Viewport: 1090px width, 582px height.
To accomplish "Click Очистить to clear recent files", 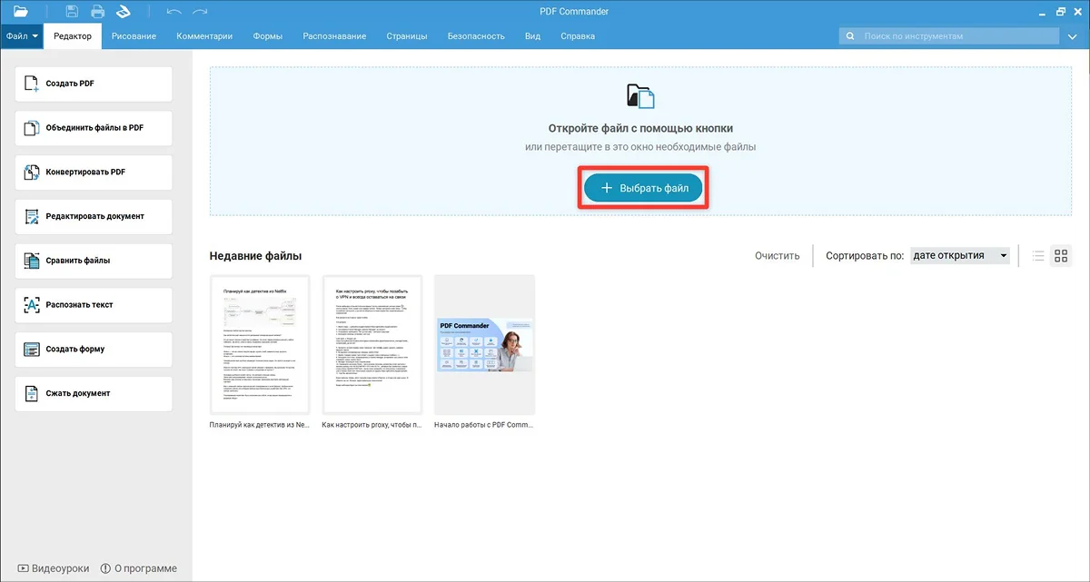I will [x=777, y=256].
